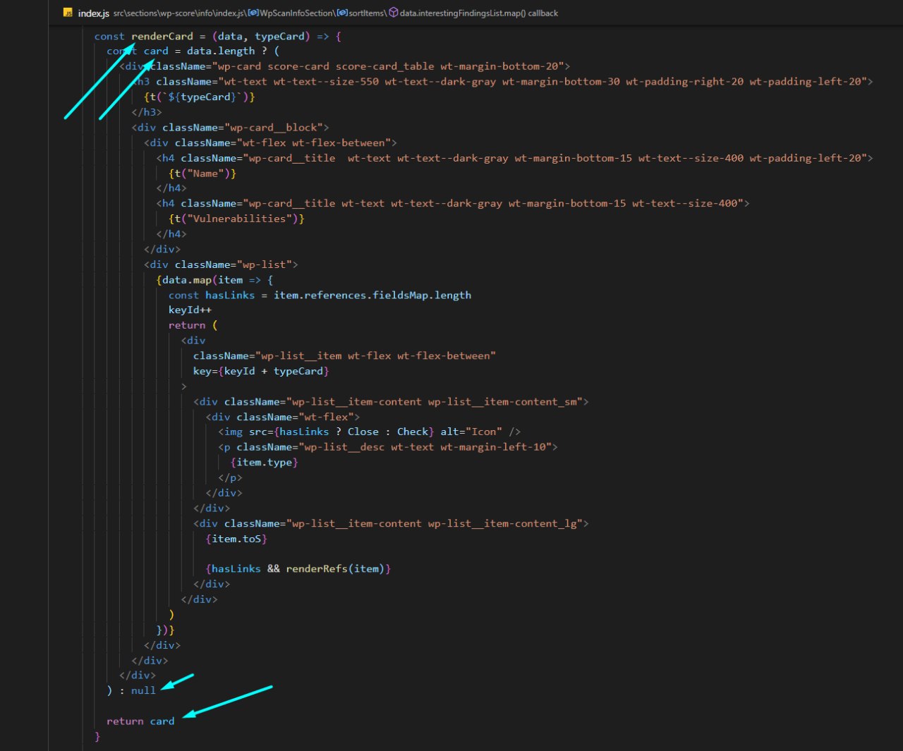Viewport: 903px width, 751px height.
Task: Place cursor on renderCard function name
Action: pos(162,36)
